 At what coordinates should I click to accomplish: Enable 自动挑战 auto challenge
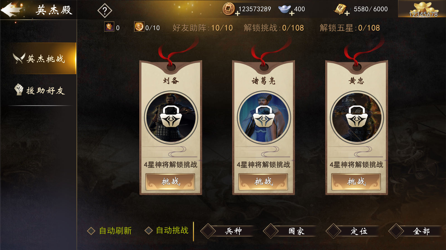167,231
